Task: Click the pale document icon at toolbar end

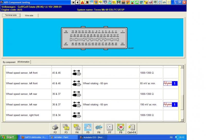Action: [x=169, y=2]
